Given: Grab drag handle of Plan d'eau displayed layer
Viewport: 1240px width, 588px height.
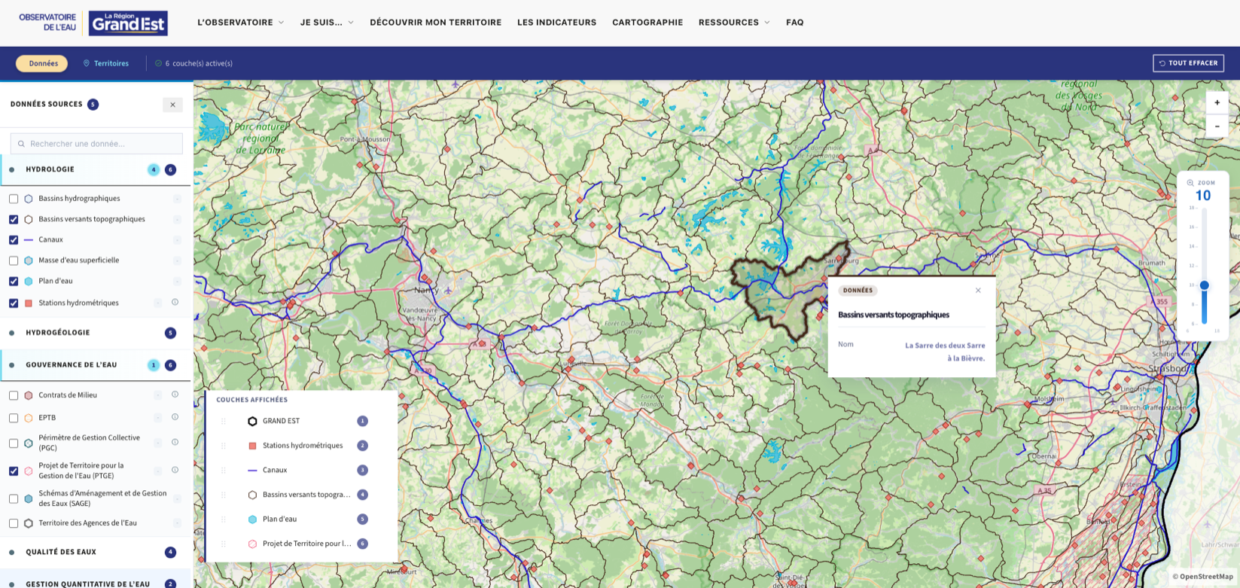Looking at the screenshot, I should [224, 519].
